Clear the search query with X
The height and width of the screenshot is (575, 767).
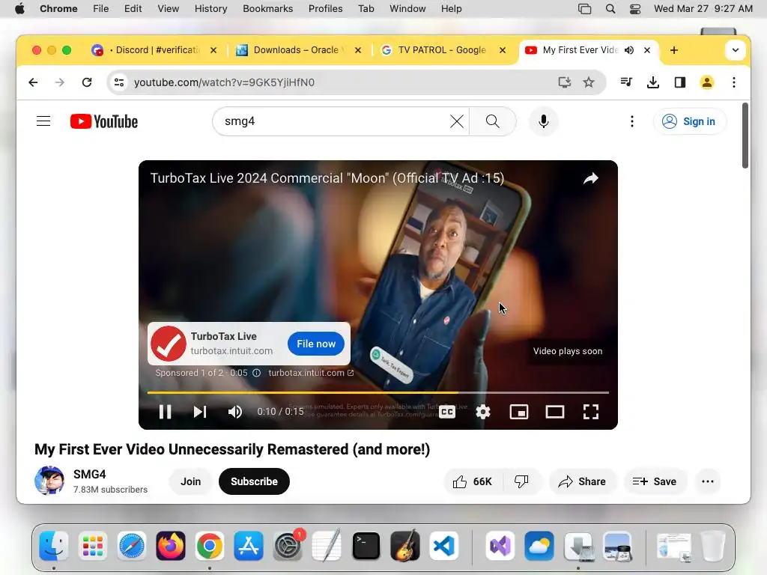click(456, 121)
